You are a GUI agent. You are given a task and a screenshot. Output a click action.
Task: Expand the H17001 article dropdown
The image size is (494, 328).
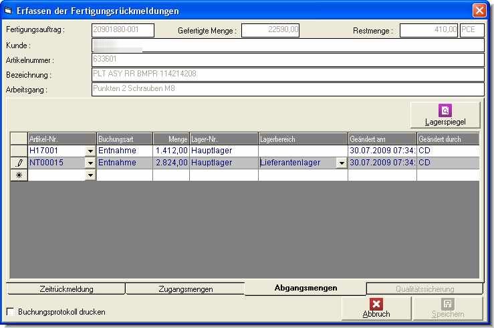(90, 151)
